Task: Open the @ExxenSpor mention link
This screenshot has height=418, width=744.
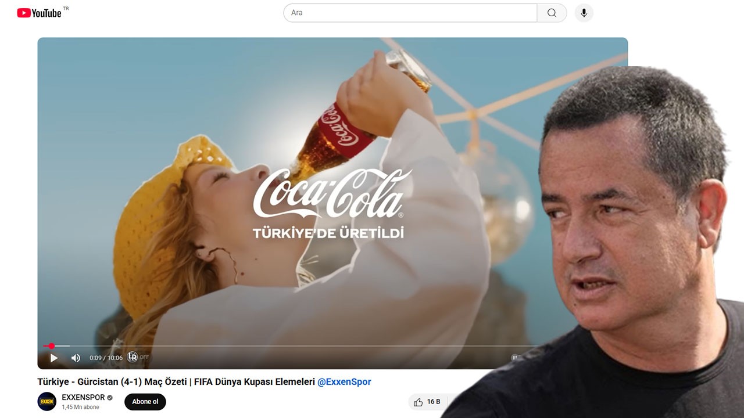Action: [x=344, y=382]
